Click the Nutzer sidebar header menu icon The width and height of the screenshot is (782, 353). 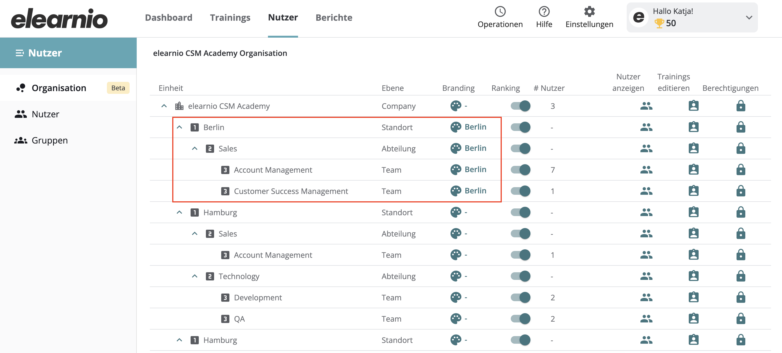(x=20, y=53)
